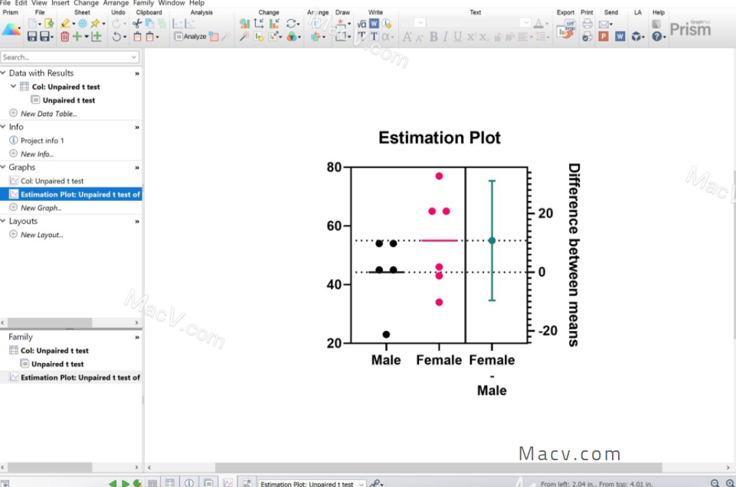736x487 pixels.
Task: Click the email envelope send icon
Action: [604, 24]
